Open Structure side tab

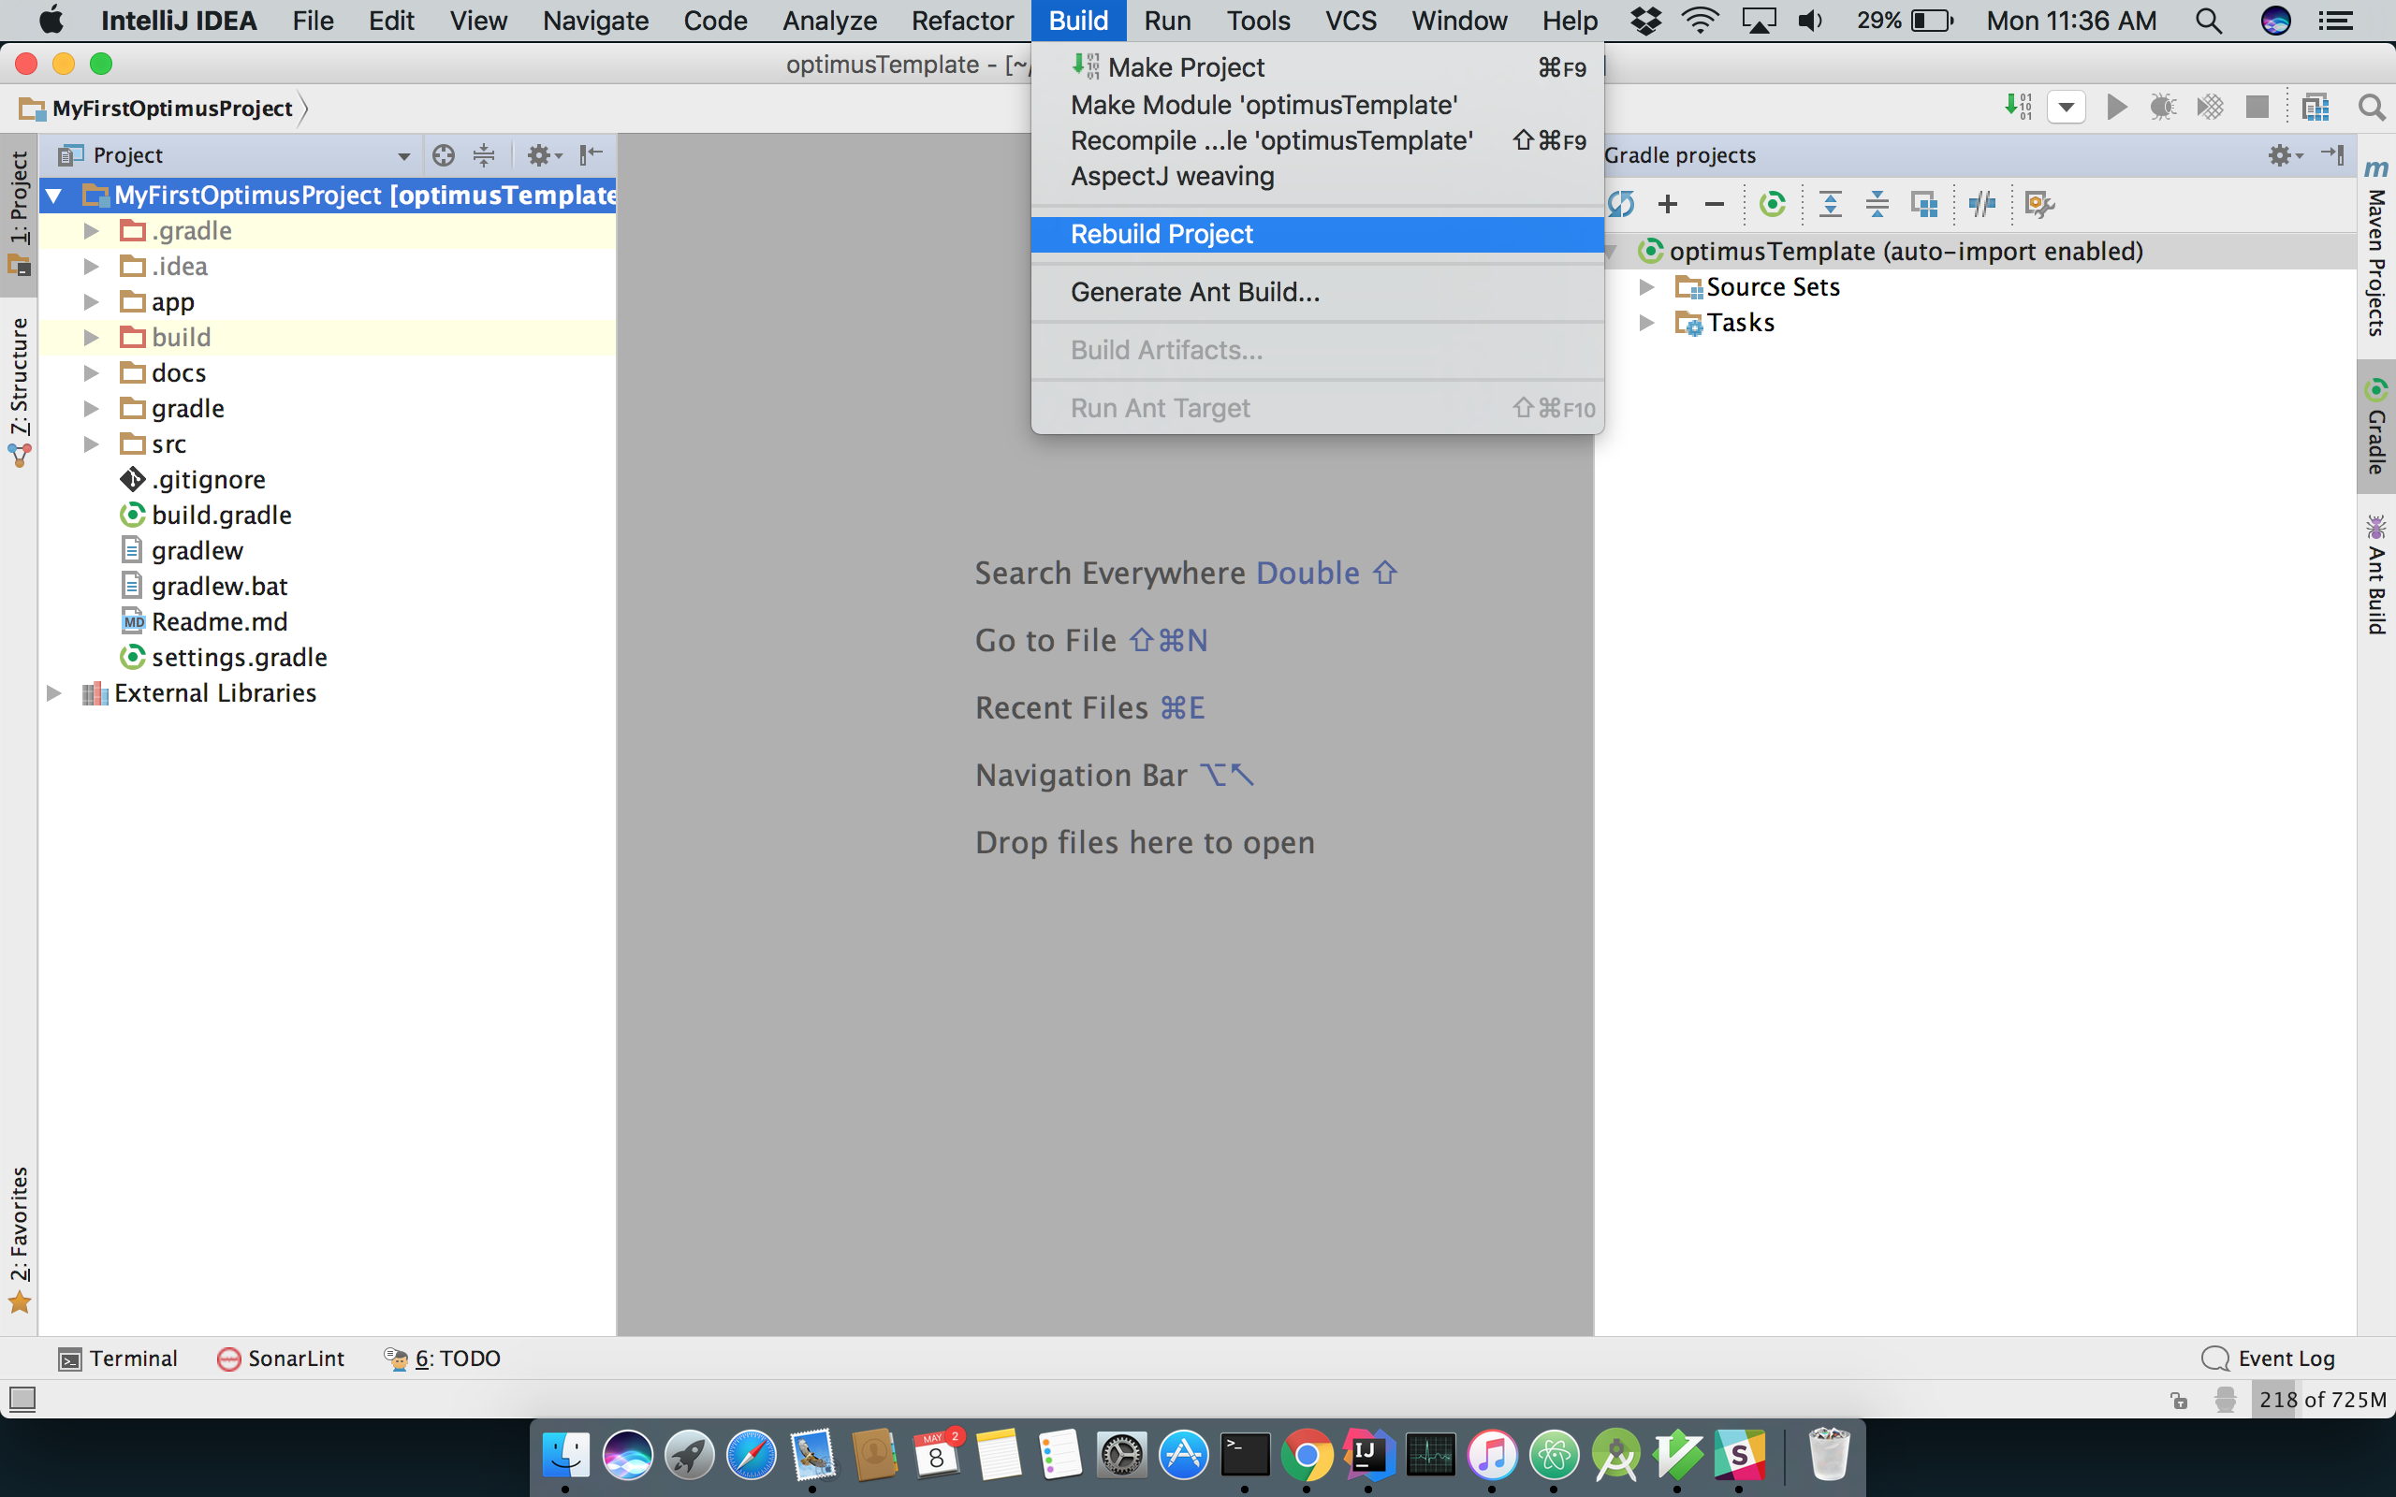tap(19, 393)
